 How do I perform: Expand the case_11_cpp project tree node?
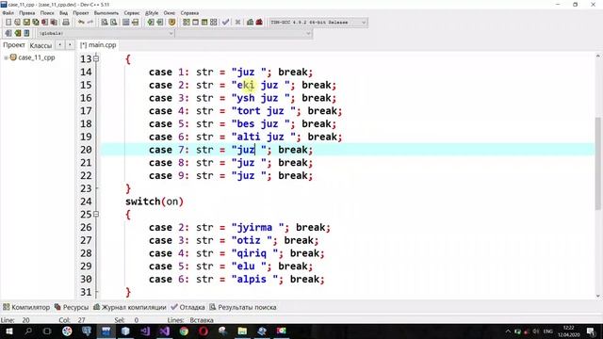[6, 57]
